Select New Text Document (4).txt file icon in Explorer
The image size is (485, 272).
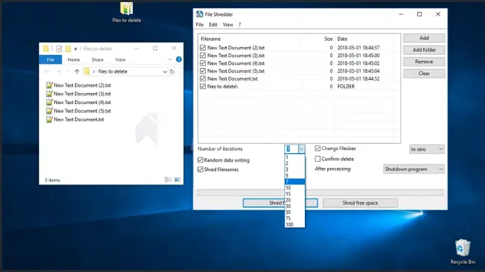pyautogui.click(x=49, y=102)
